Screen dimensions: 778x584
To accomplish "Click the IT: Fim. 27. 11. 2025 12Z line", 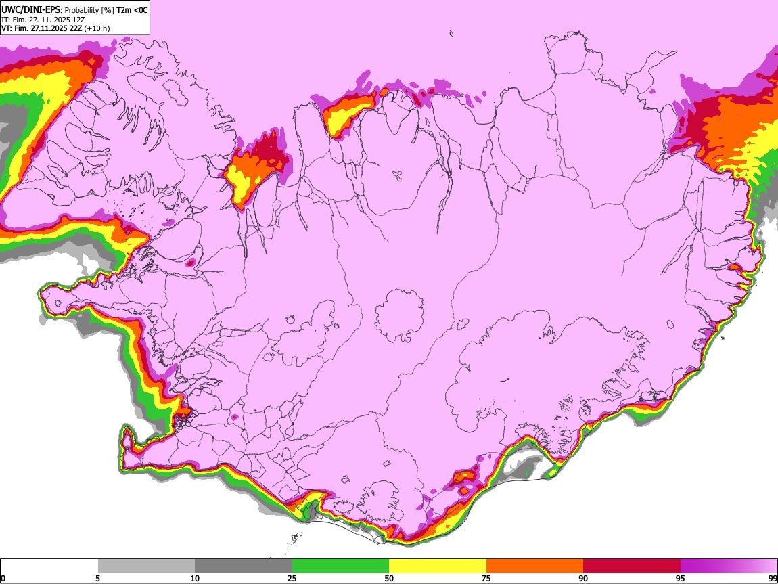I will coord(43,20).
